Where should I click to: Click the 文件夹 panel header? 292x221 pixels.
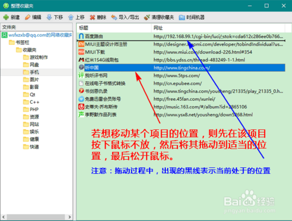point(37,27)
